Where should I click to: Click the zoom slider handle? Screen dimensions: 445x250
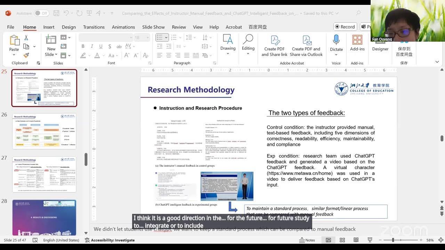(393, 240)
